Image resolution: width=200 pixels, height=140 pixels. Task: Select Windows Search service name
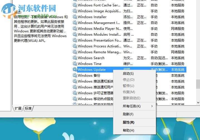pos(91,58)
